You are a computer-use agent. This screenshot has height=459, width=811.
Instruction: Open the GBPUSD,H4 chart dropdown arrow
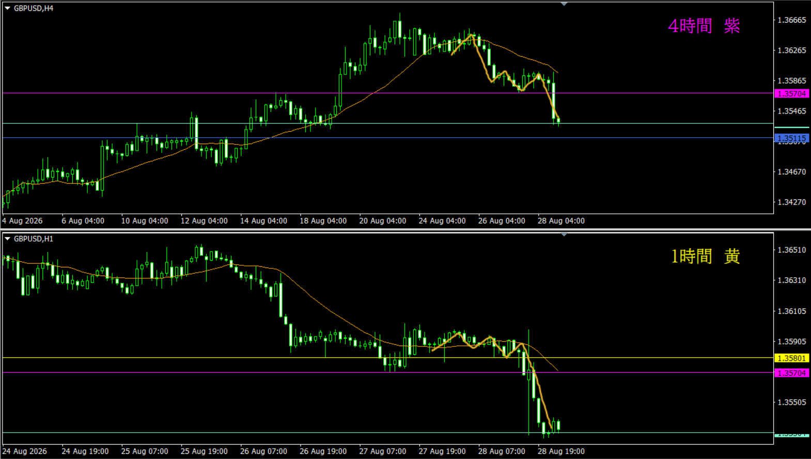click(x=7, y=8)
